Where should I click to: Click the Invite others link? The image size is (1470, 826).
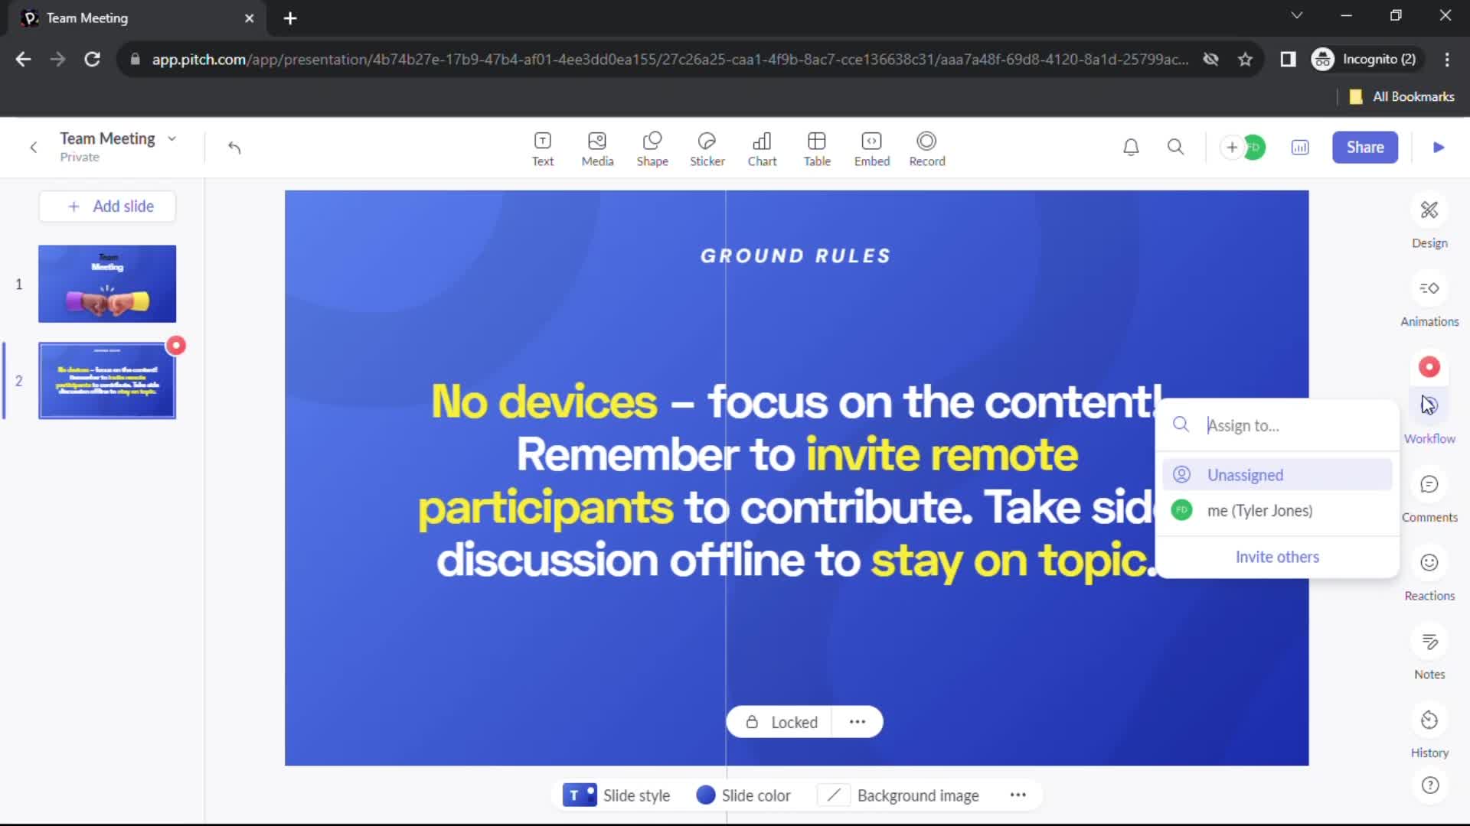point(1277,557)
